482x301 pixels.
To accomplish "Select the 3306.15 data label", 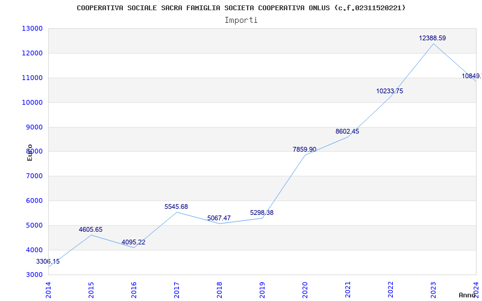I will pos(48,262).
